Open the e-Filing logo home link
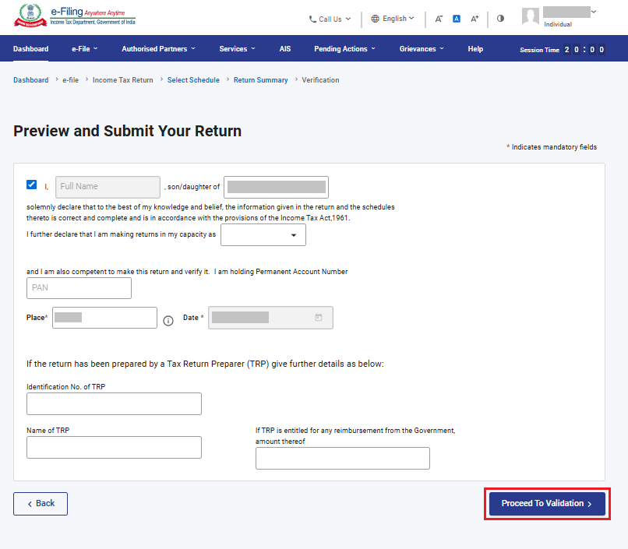 [75, 16]
